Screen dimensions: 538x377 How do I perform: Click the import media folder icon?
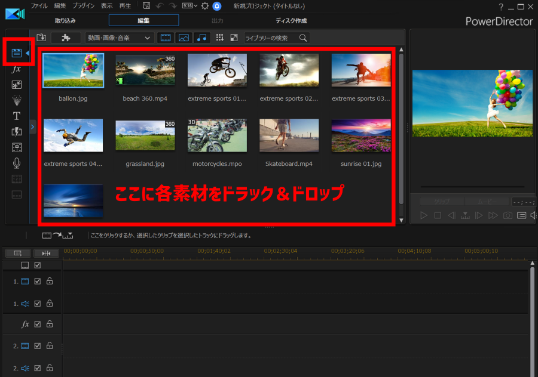tap(41, 38)
